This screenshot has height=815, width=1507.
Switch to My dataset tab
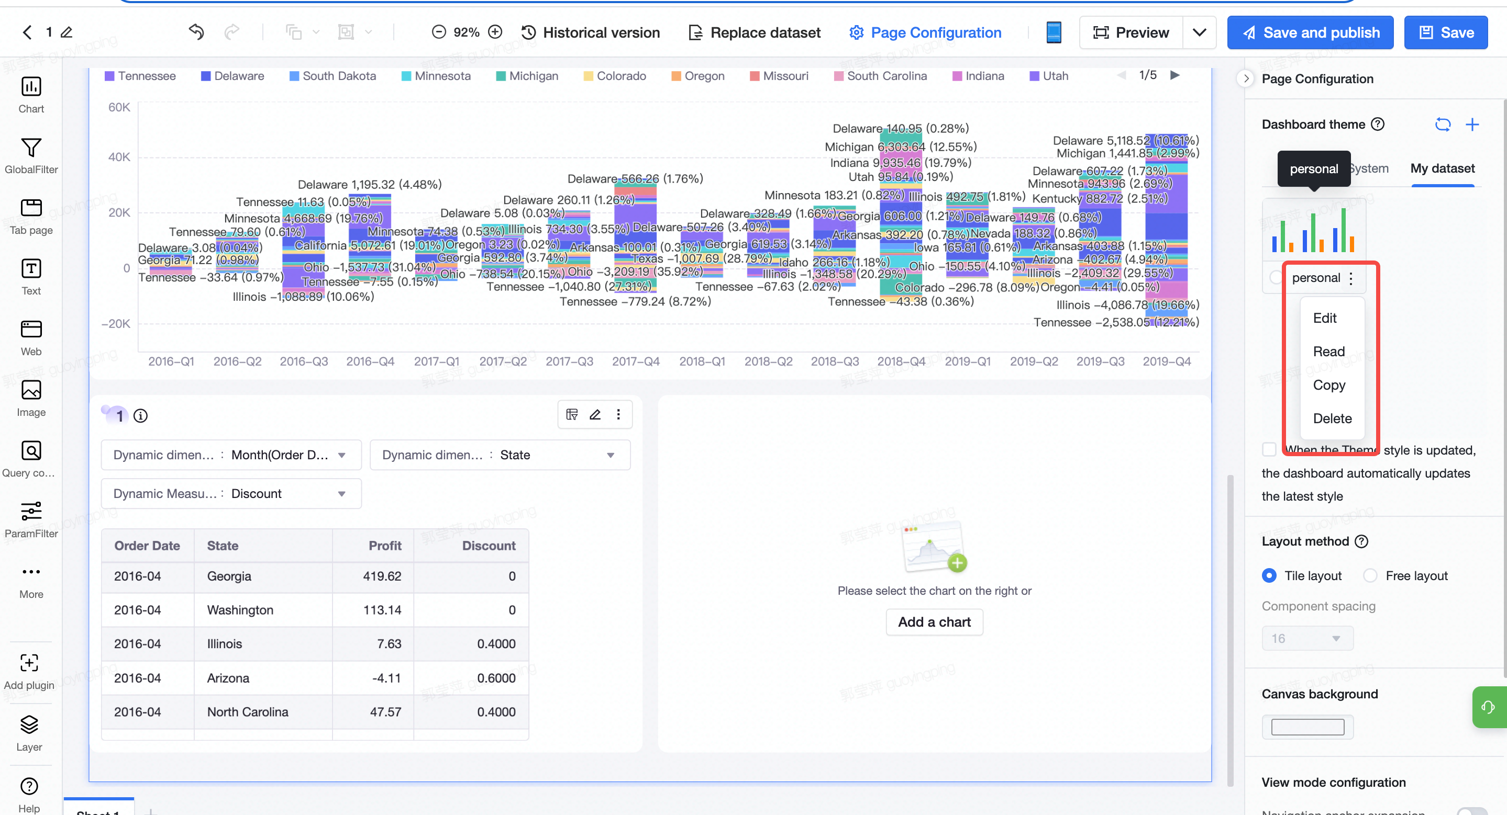(x=1442, y=168)
